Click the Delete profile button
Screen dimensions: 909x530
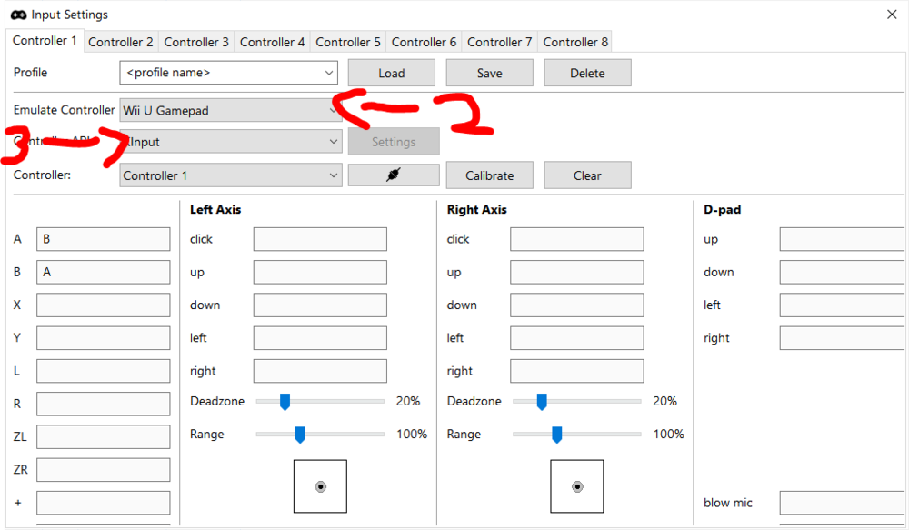tap(587, 73)
